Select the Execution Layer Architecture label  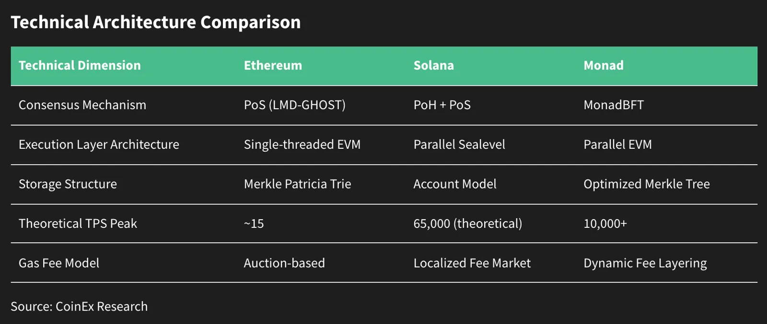(x=99, y=145)
